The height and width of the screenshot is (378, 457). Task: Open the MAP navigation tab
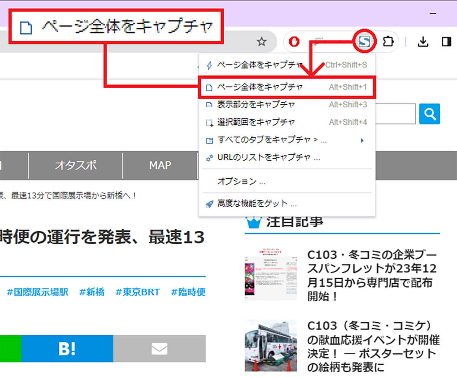[160, 165]
